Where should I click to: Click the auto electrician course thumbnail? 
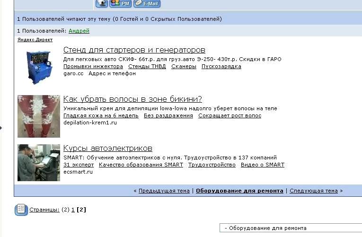[39, 163]
